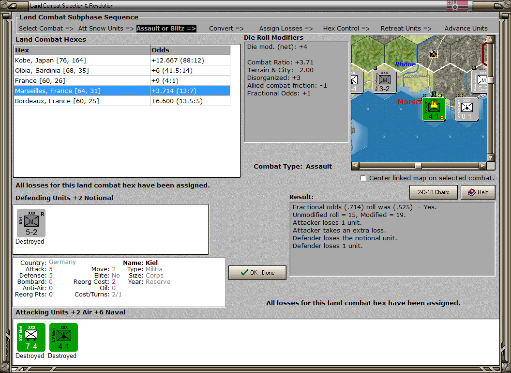Screen dimensions: 511x373
Task: Click the +12.667 (88:12) odds cell
Action: 190,61
